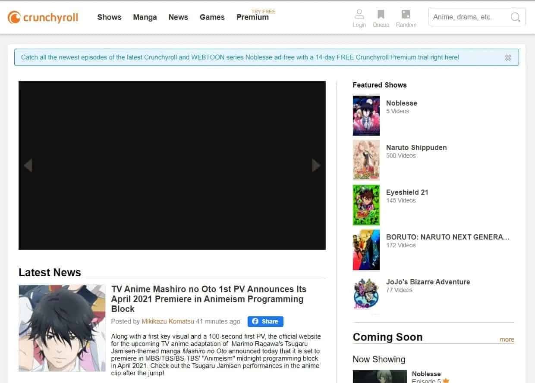Open the News menu
The width and height of the screenshot is (535, 383).
coord(178,17)
